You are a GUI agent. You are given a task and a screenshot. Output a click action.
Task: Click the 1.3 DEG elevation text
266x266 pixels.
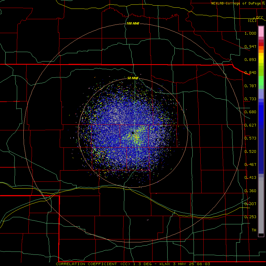coord(142,264)
